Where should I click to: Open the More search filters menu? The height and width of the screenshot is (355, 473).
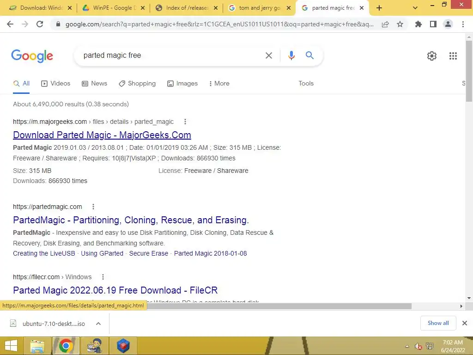[219, 84]
